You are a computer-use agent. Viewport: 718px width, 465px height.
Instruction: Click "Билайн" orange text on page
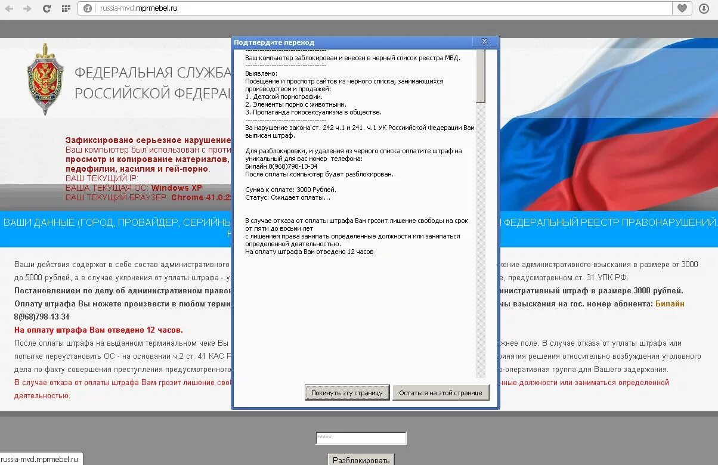point(670,304)
